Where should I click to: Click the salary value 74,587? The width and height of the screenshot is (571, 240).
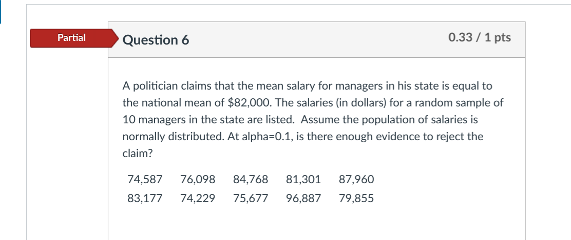[145, 180]
